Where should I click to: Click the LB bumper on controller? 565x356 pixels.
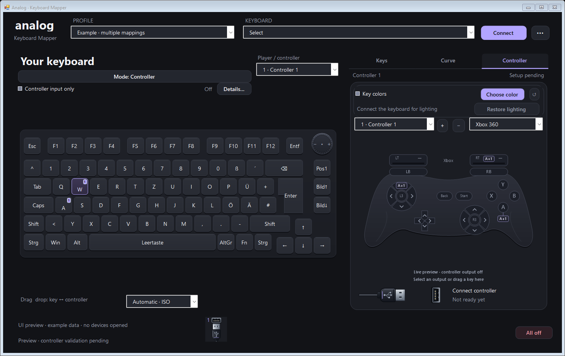pyautogui.click(x=408, y=172)
